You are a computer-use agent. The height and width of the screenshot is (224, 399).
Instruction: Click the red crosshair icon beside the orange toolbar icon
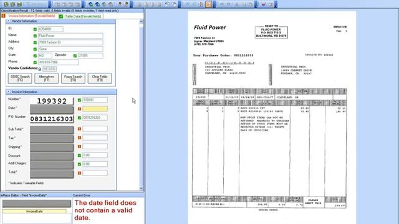point(201,4)
